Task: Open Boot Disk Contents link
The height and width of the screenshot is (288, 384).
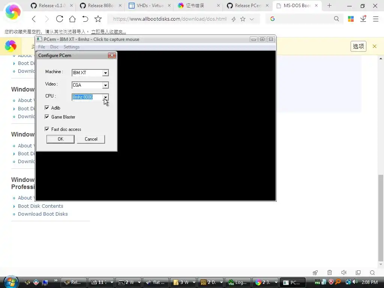Action: [x=40, y=206]
